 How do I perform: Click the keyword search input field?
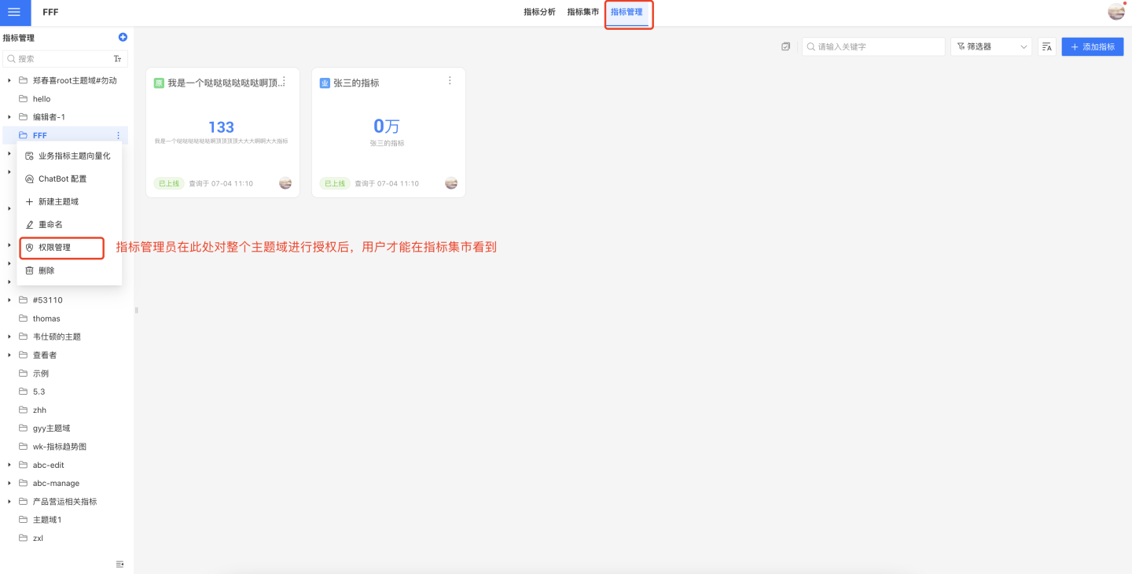click(877, 47)
